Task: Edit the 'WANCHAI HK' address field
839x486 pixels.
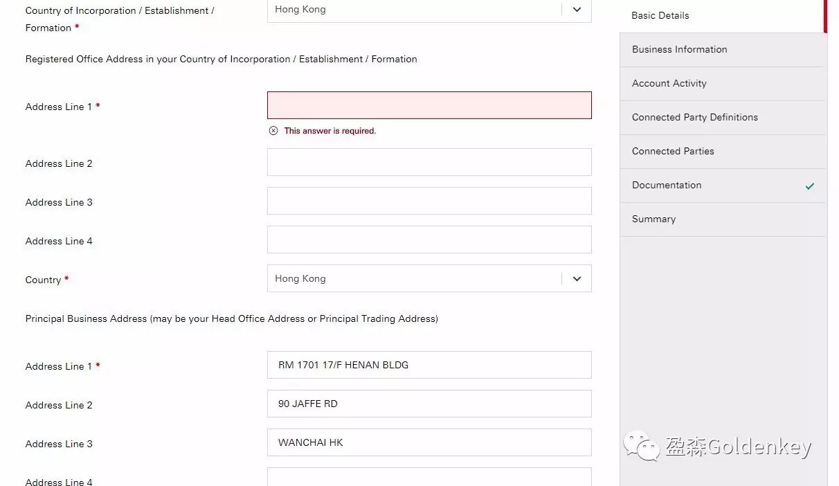Action: coord(429,442)
